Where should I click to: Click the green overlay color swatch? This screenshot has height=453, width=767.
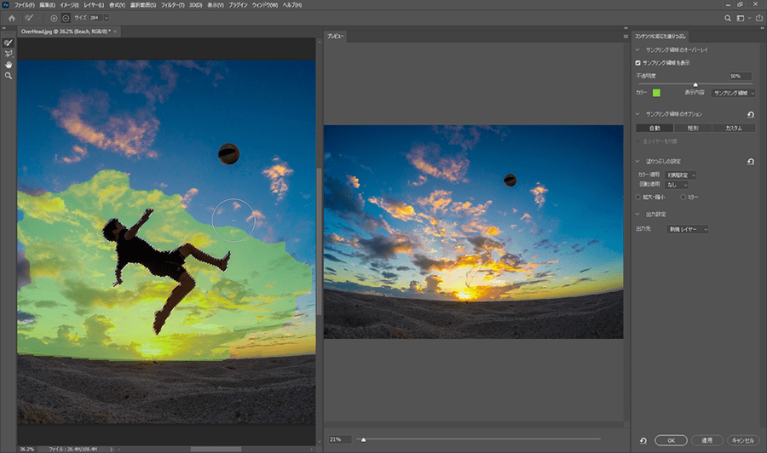[656, 92]
